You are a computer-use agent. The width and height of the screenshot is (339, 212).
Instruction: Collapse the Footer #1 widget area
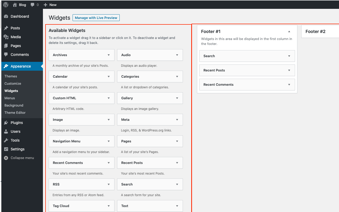click(x=289, y=31)
